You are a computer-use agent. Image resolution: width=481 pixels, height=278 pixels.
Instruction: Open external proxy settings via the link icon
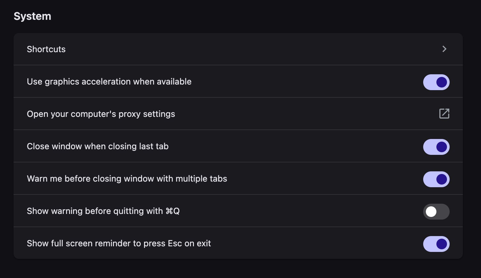(444, 114)
